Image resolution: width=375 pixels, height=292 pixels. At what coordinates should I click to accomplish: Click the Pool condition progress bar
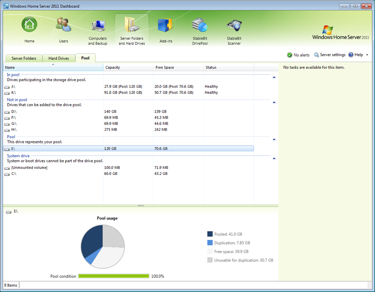114,276
